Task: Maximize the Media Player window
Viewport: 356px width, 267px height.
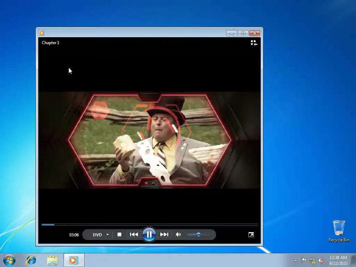Action: pos(243,33)
